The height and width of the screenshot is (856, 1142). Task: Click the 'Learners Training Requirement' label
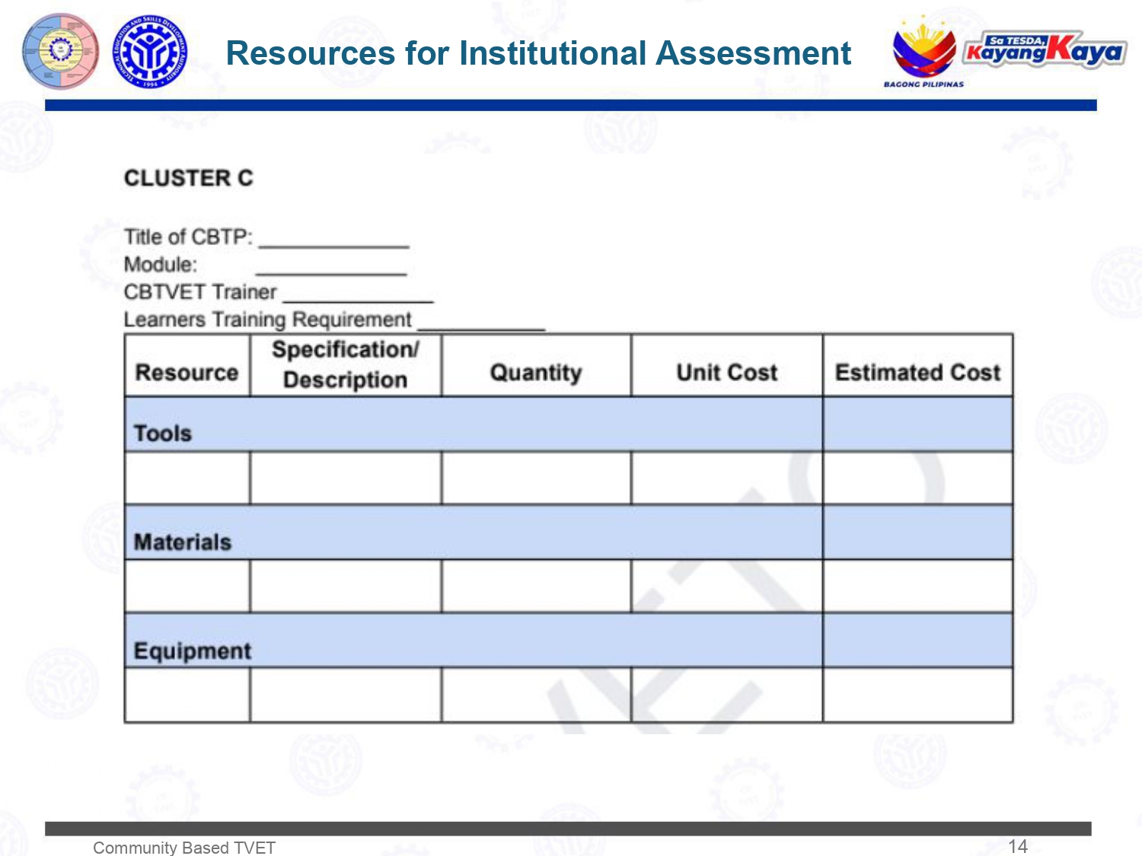coord(268,320)
